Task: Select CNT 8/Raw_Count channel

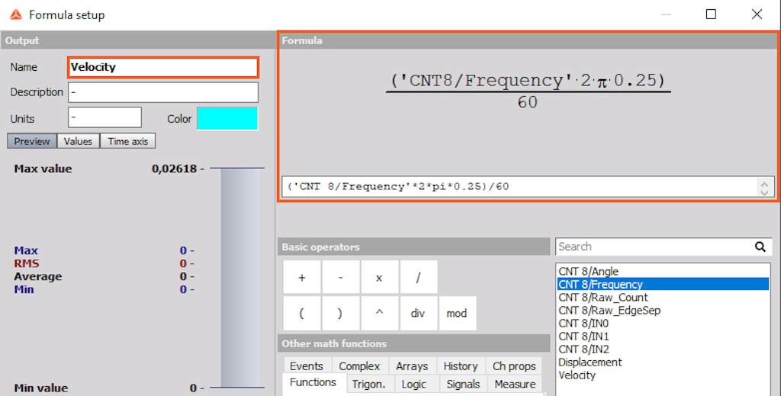Action: [663, 298]
